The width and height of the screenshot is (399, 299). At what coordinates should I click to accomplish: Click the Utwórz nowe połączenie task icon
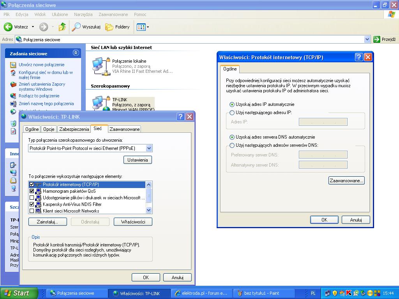(13, 65)
